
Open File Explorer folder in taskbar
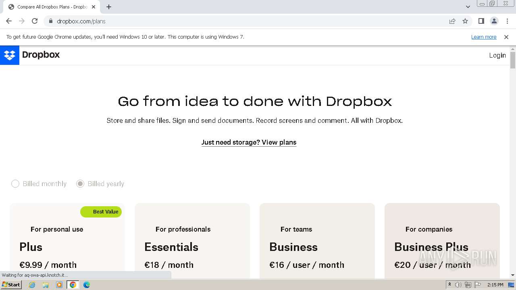(x=46, y=285)
